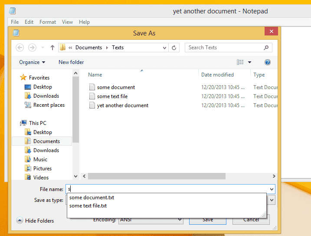Open the Music folder in sidebar
Image resolution: width=311 pixels, height=236 pixels.
[x=40, y=159]
